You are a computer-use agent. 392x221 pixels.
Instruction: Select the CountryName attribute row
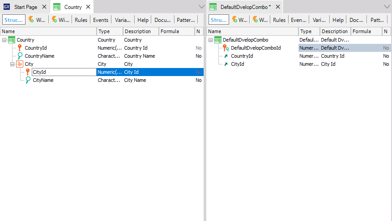tap(102, 56)
